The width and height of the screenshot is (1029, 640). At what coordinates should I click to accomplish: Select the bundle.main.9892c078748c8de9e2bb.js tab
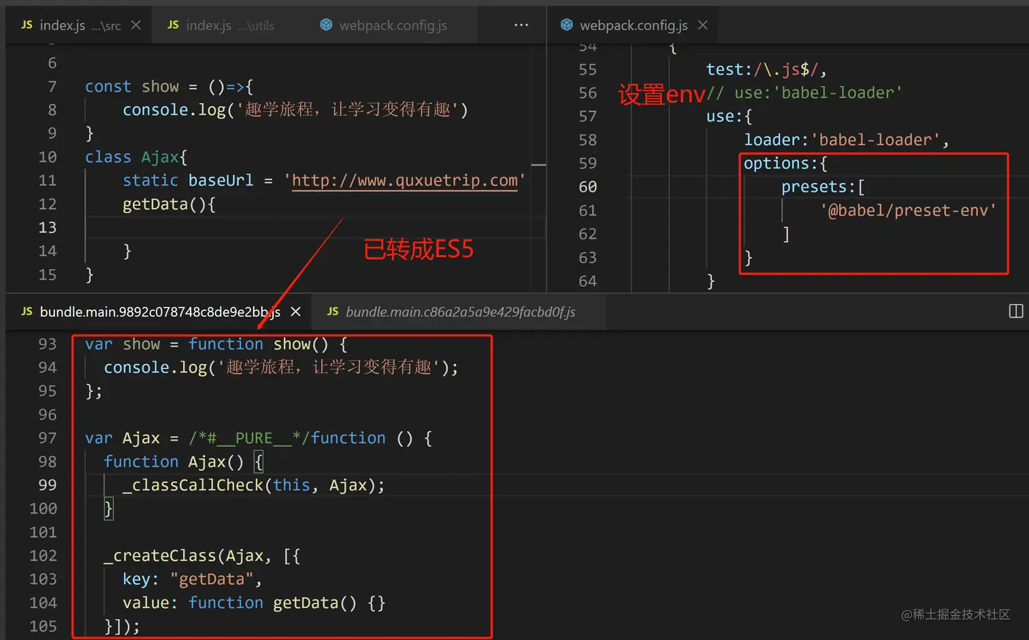[159, 311]
